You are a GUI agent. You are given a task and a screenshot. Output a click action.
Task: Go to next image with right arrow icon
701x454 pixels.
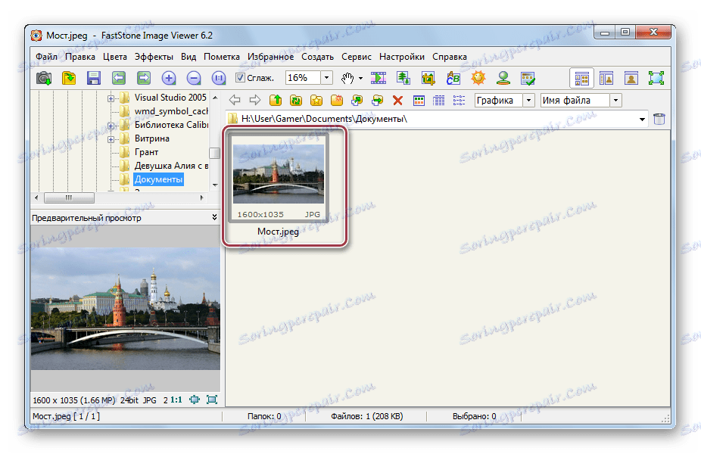(x=144, y=78)
